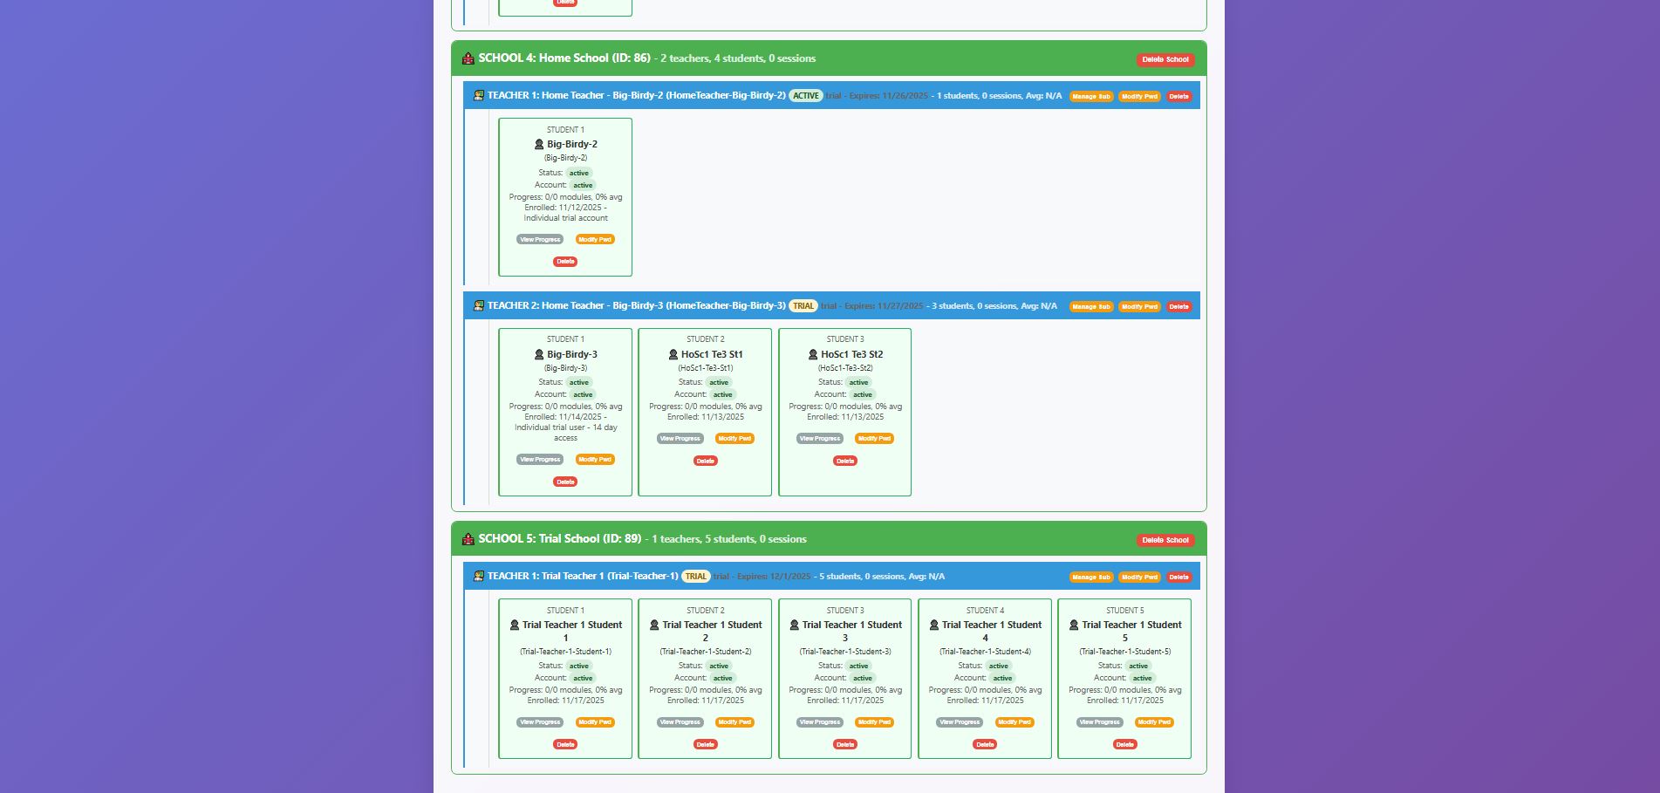This screenshot has width=1660, height=793.
Task: Click the school icon beside SCHOOL 4 header
Action: [465, 58]
